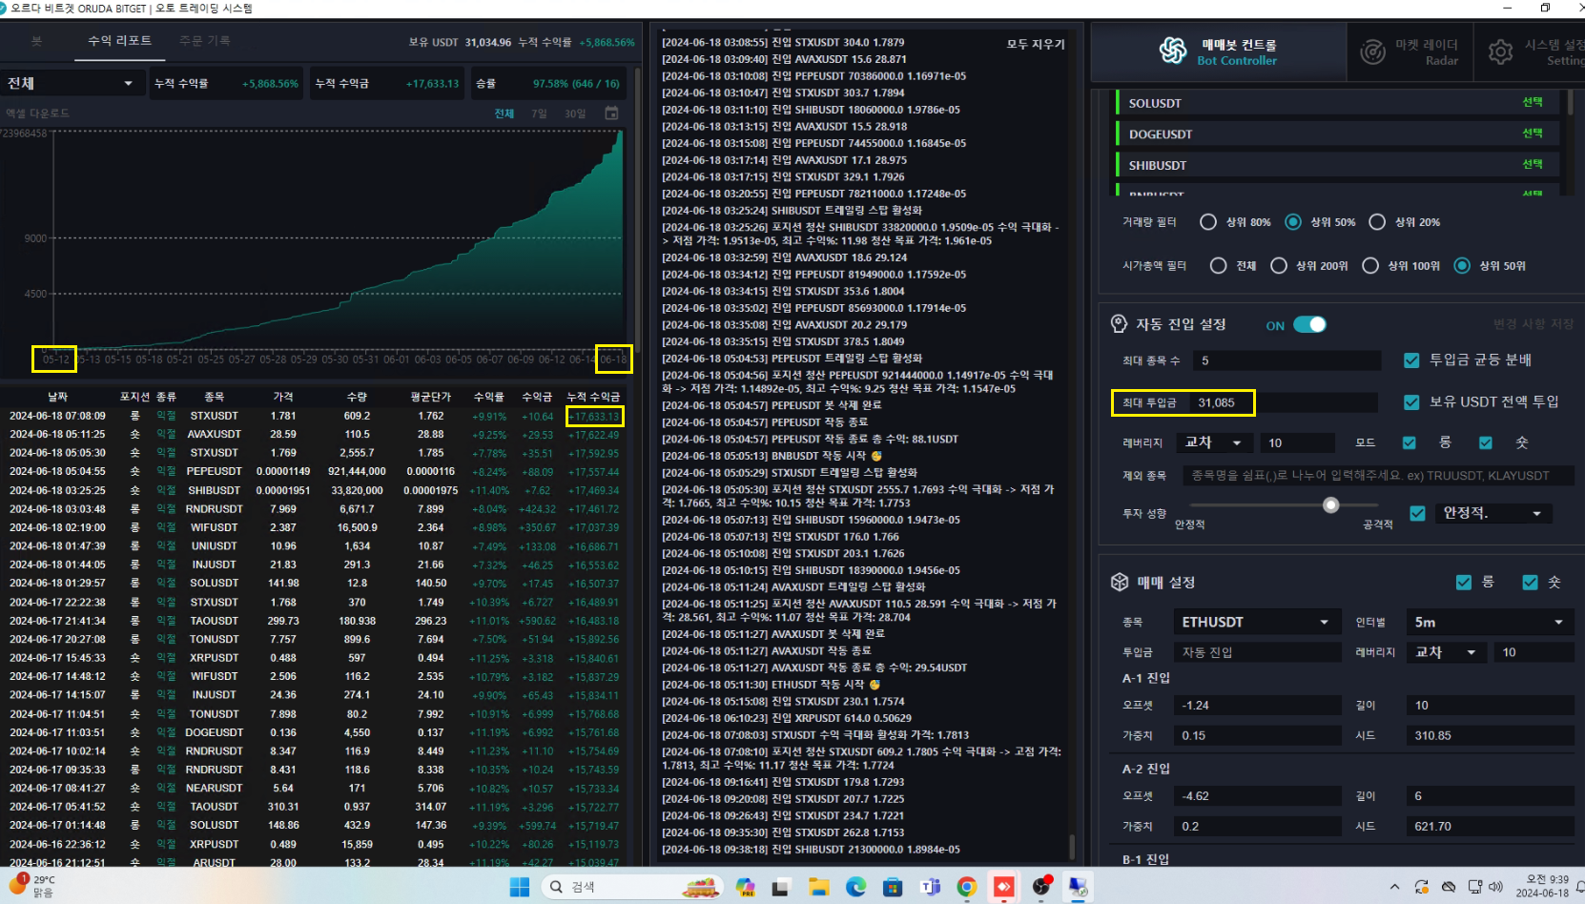
Task: Uncheck the 롱 checkbox in trade settings header
Action: click(x=1464, y=583)
